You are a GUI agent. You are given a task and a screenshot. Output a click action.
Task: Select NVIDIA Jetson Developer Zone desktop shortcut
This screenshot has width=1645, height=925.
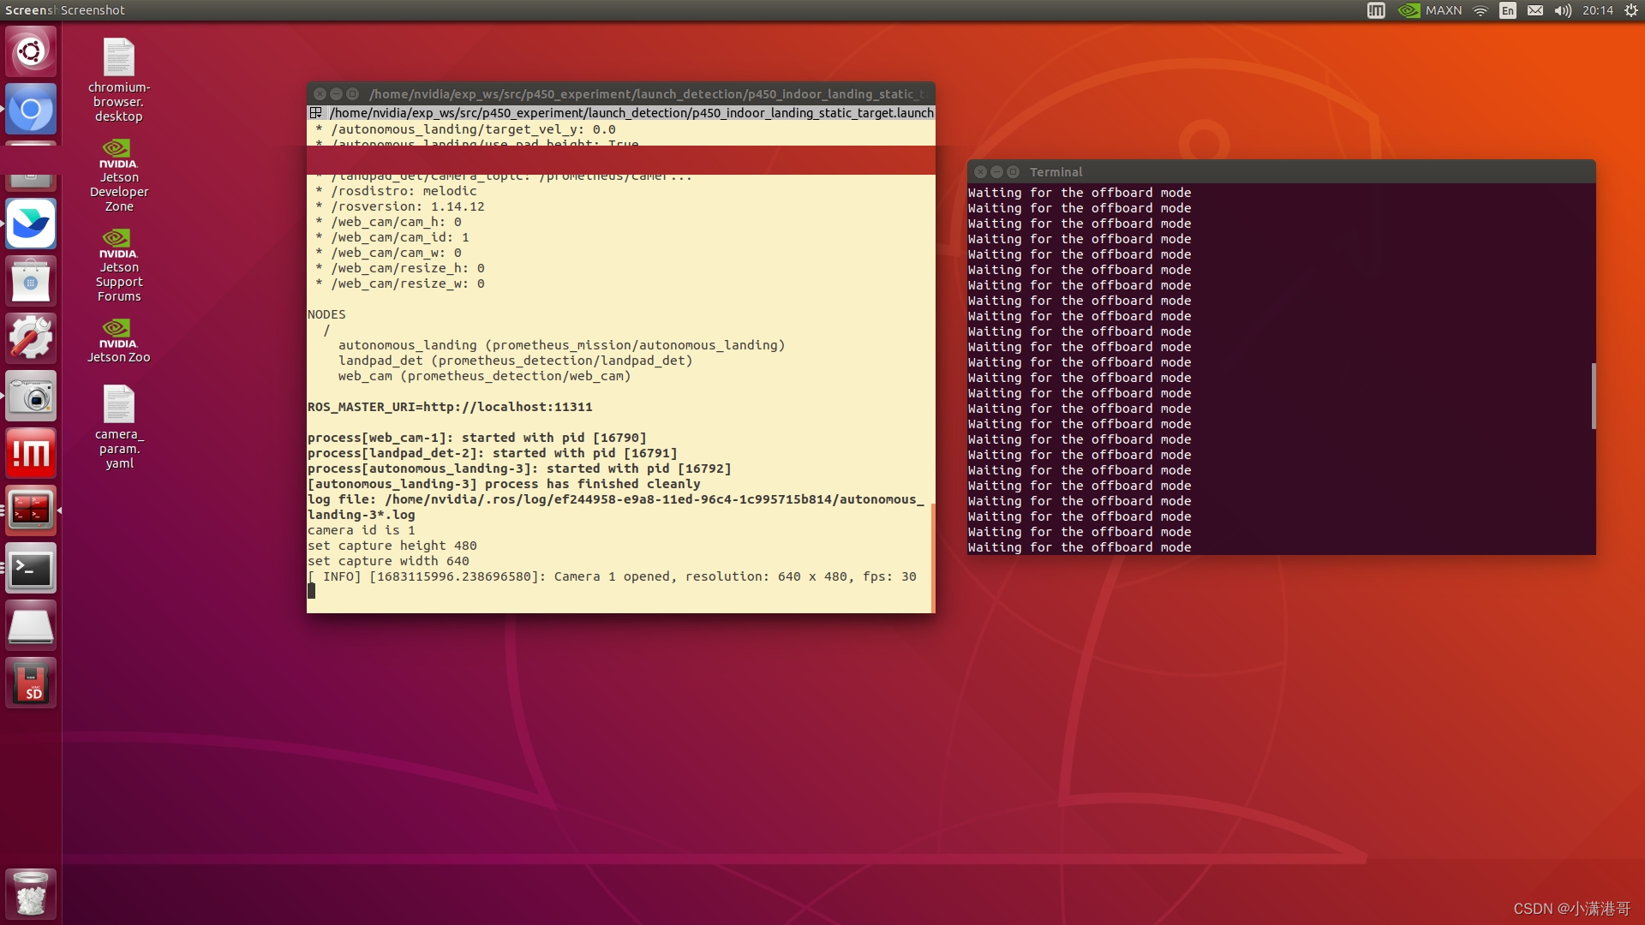(119, 176)
